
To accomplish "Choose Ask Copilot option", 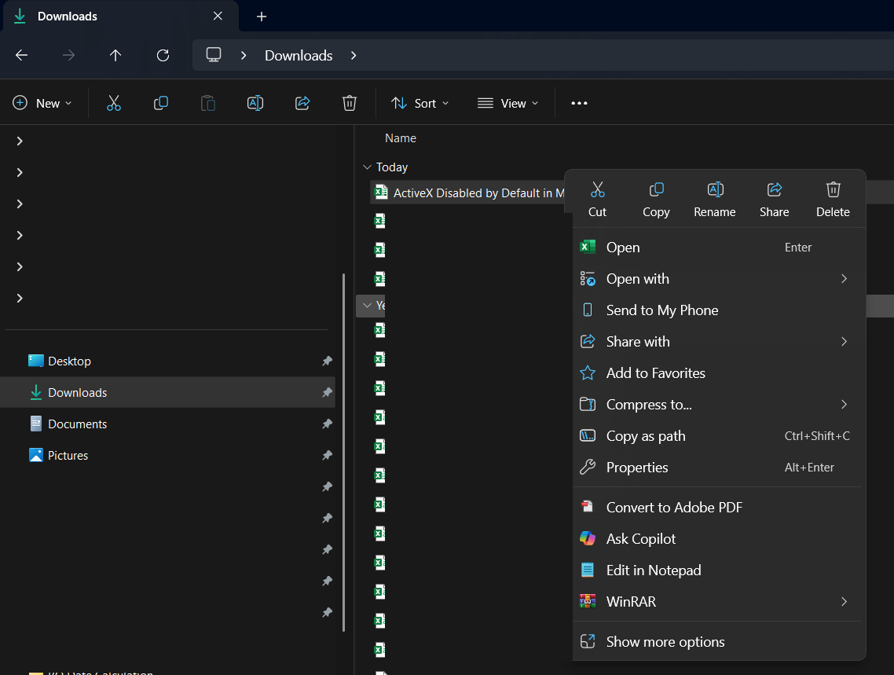I will click(719, 539).
